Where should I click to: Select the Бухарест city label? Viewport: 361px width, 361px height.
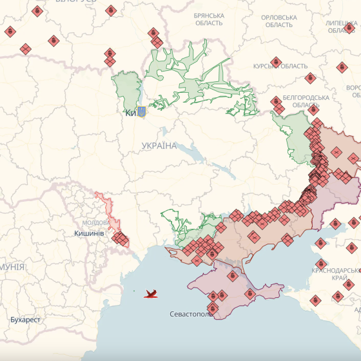point(25,320)
